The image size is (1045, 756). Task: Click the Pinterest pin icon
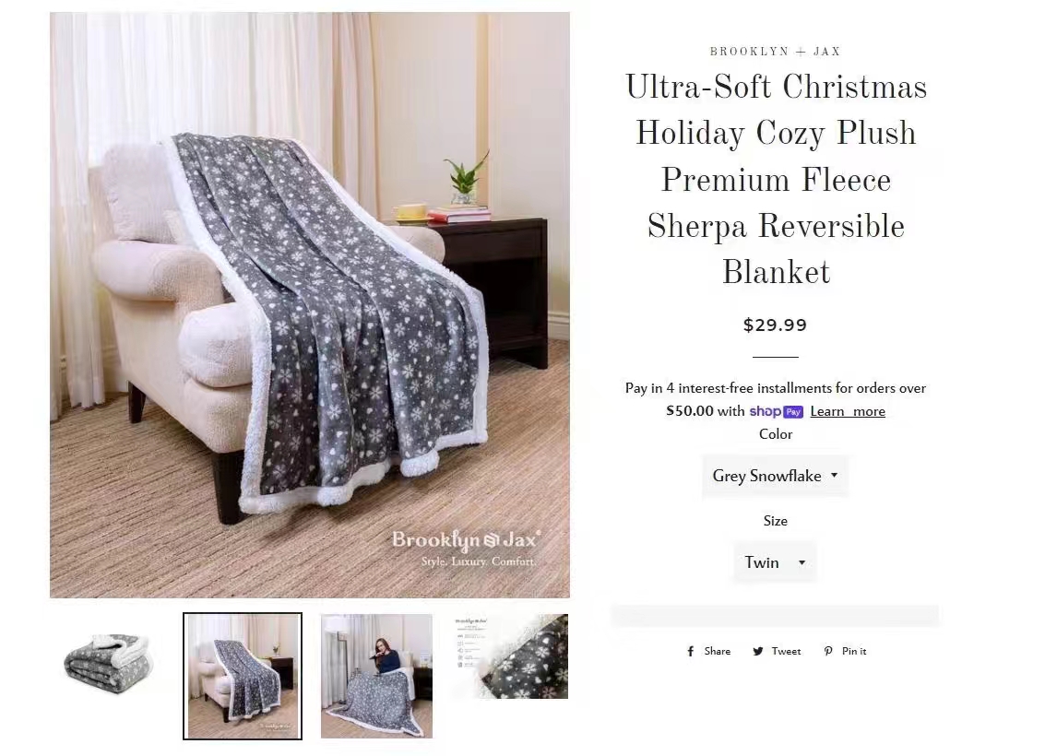[x=827, y=652]
